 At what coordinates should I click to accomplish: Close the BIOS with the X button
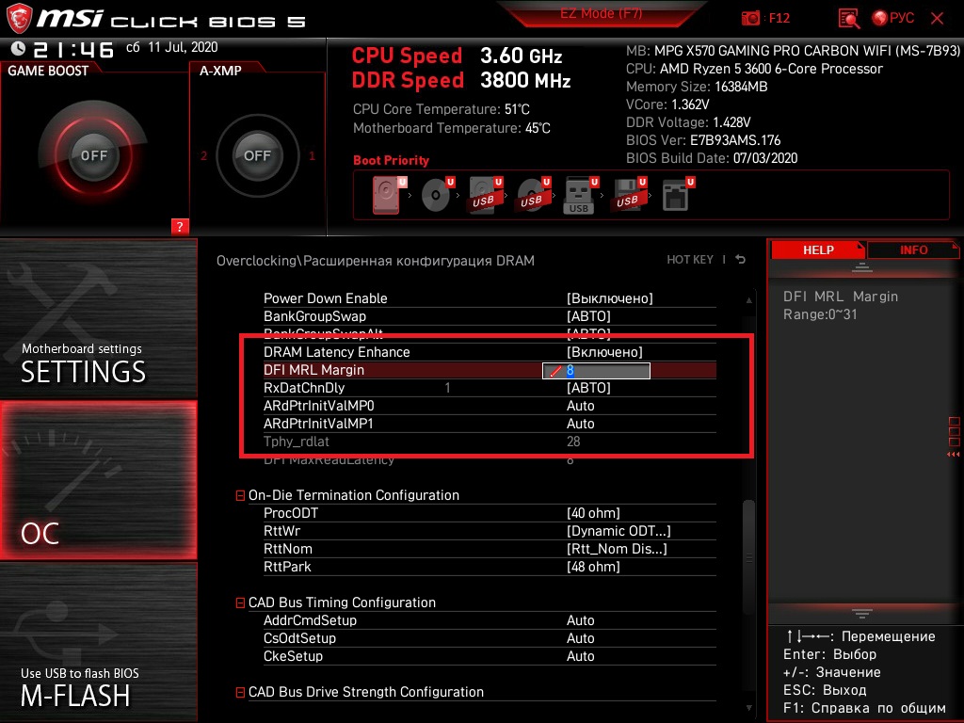click(937, 19)
